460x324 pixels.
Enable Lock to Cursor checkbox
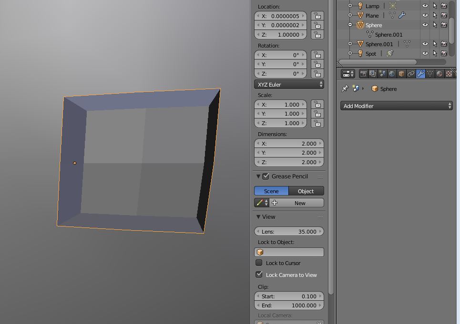259,263
